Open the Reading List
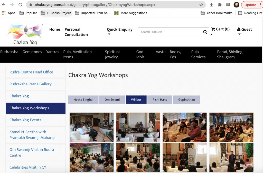Screen dimensions: 263x173 [250, 13]
